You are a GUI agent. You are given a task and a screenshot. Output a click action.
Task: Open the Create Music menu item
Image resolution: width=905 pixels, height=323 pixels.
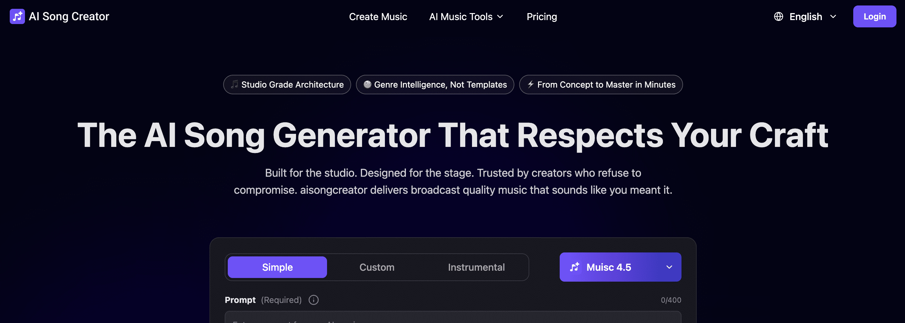click(378, 16)
